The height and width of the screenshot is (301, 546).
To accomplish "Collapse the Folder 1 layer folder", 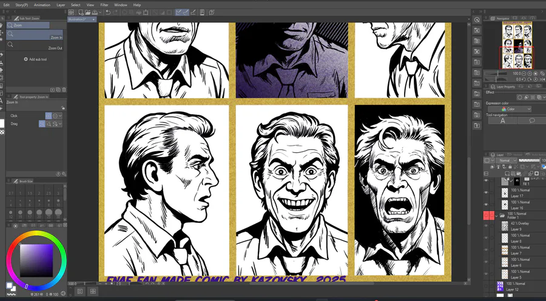I will (496, 215).
